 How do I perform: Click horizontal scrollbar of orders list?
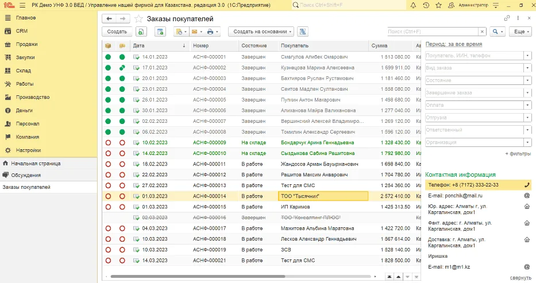[198, 277]
